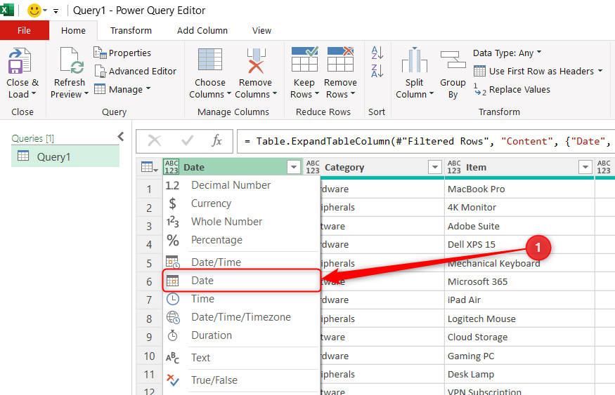The image size is (615, 395).
Task: Click the MacBook Pro cell
Action: 519,189
